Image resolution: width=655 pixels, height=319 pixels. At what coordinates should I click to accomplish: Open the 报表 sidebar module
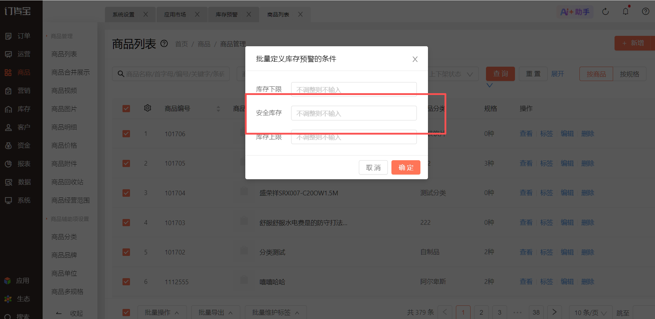18,164
